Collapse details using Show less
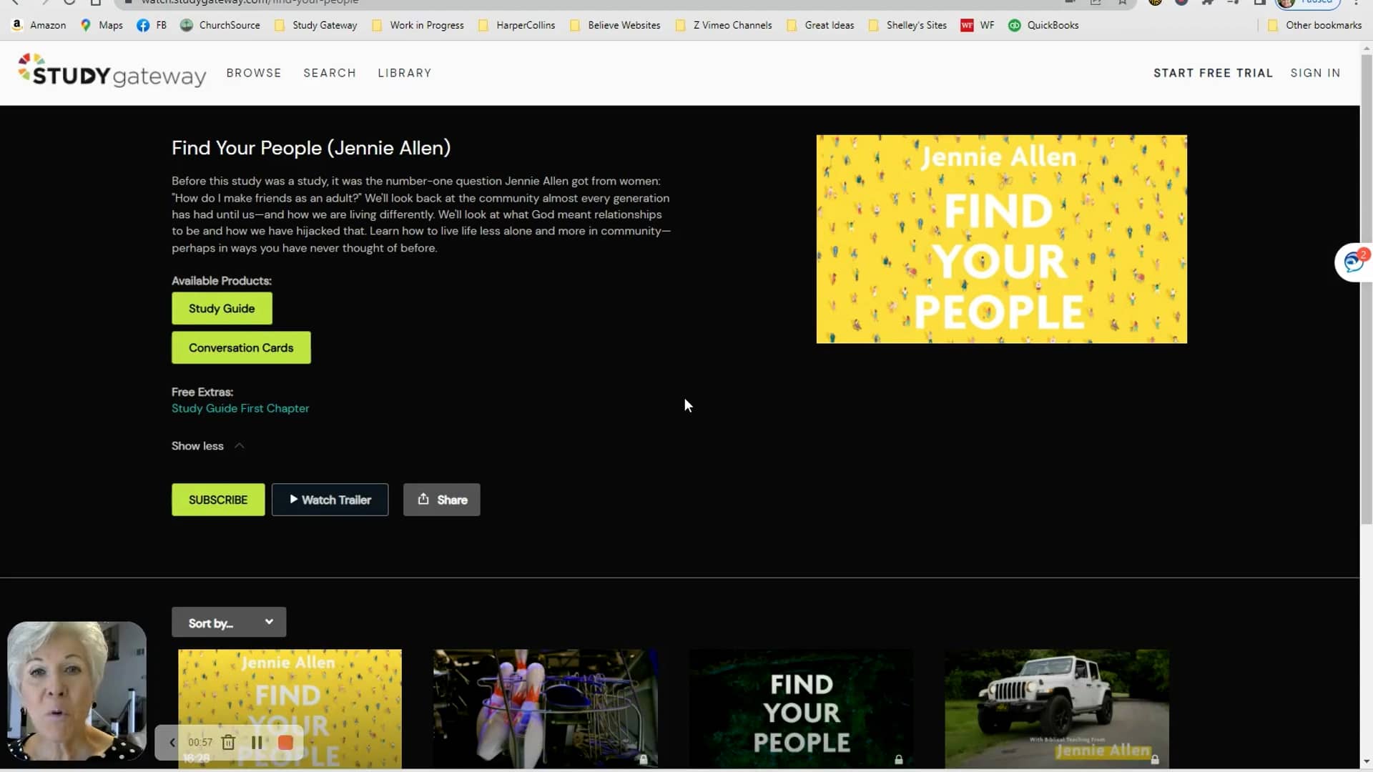Viewport: 1373px width, 772px height. 197,445
